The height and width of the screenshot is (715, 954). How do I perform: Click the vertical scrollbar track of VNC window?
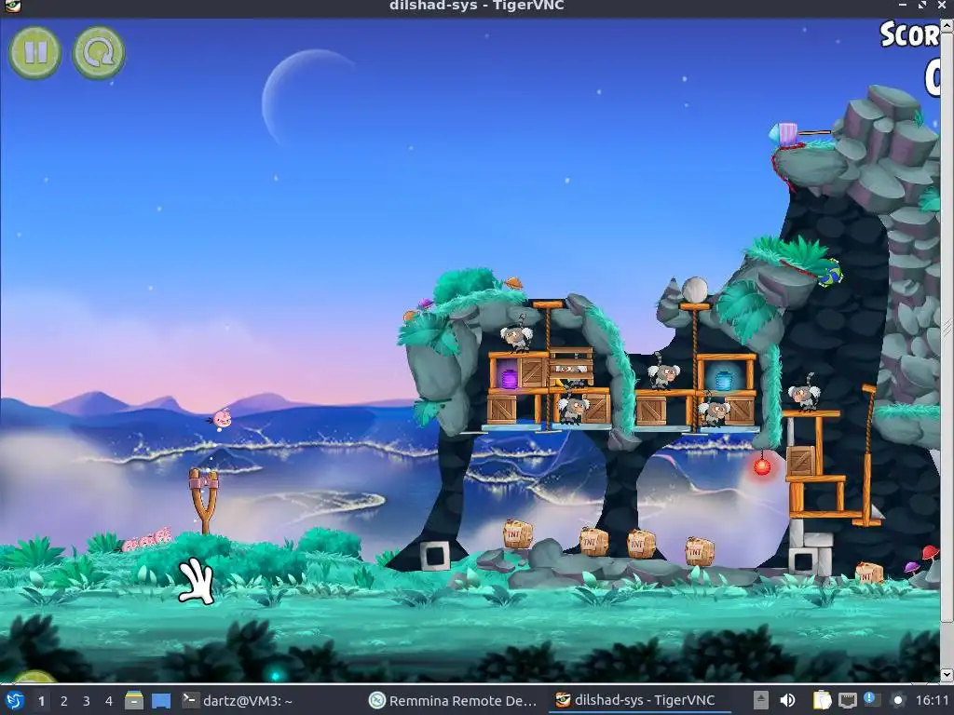(947, 350)
